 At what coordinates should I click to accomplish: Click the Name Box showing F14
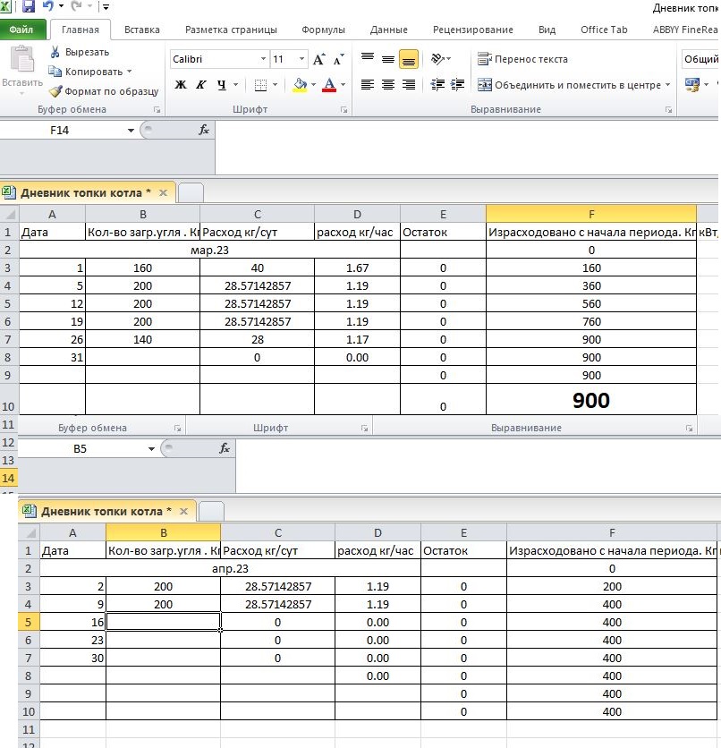point(61,130)
